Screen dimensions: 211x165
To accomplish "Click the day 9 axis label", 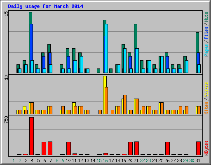I will [x=63, y=160].
